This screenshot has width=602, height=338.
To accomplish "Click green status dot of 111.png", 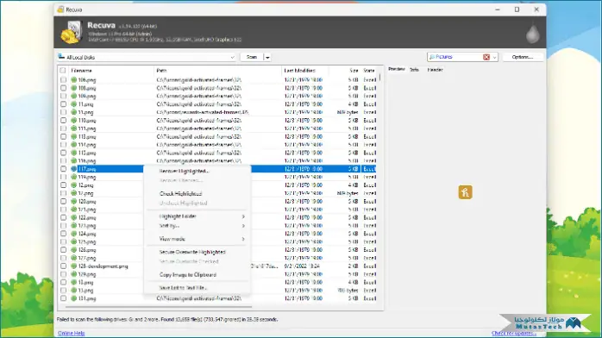I will (x=73, y=128).
